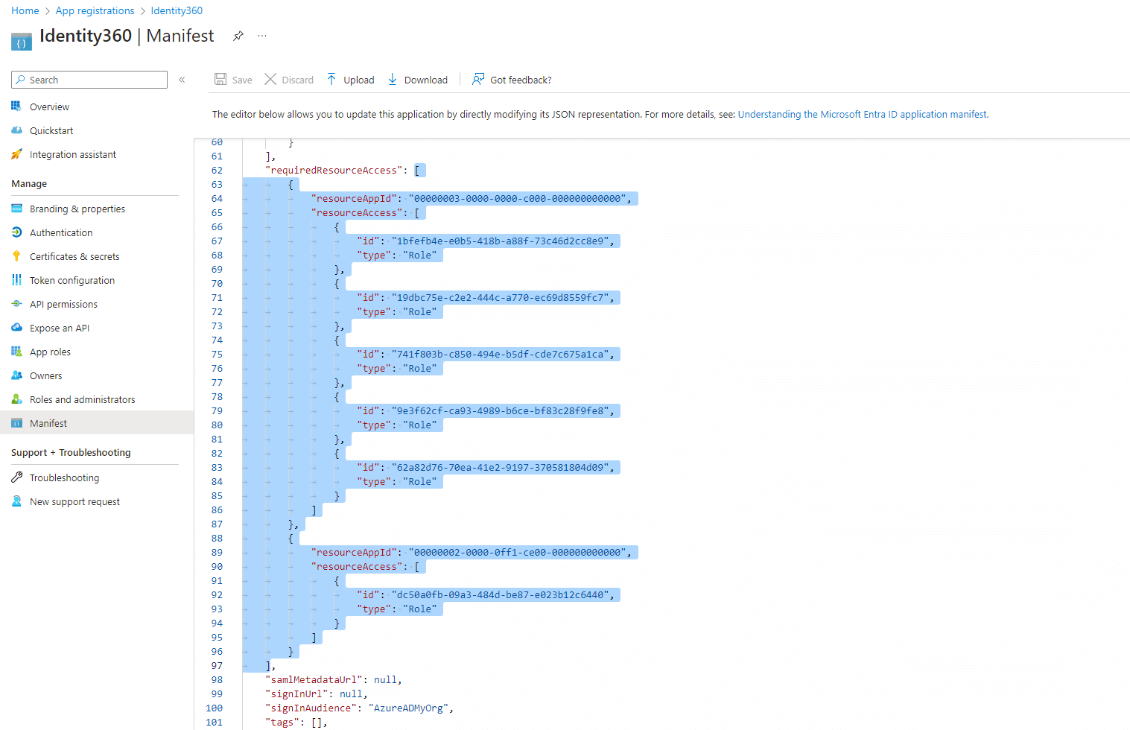Open Certificates & secrets
Viewport: 1130px width, 730px height.
point(74,256)
